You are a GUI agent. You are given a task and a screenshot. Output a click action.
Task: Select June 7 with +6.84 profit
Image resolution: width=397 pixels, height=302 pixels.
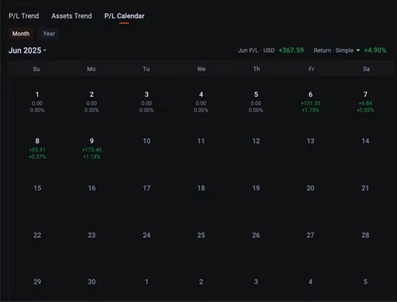[x=365, y=102]
